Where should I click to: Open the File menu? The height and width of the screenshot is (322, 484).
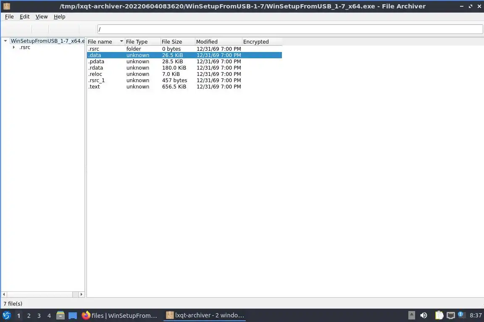pyautogui.click(x=9, y=17)
